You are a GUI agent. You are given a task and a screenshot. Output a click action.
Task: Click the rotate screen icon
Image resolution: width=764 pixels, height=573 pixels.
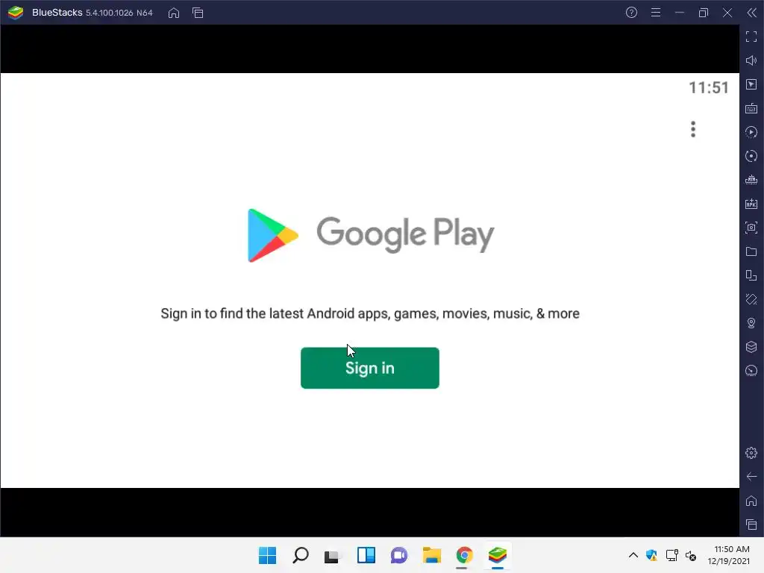coord(751,299)
